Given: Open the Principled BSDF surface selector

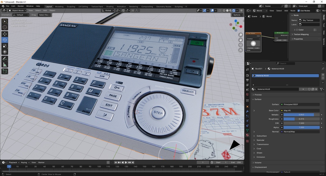Looking at the screenshot, I should point(300,104).
